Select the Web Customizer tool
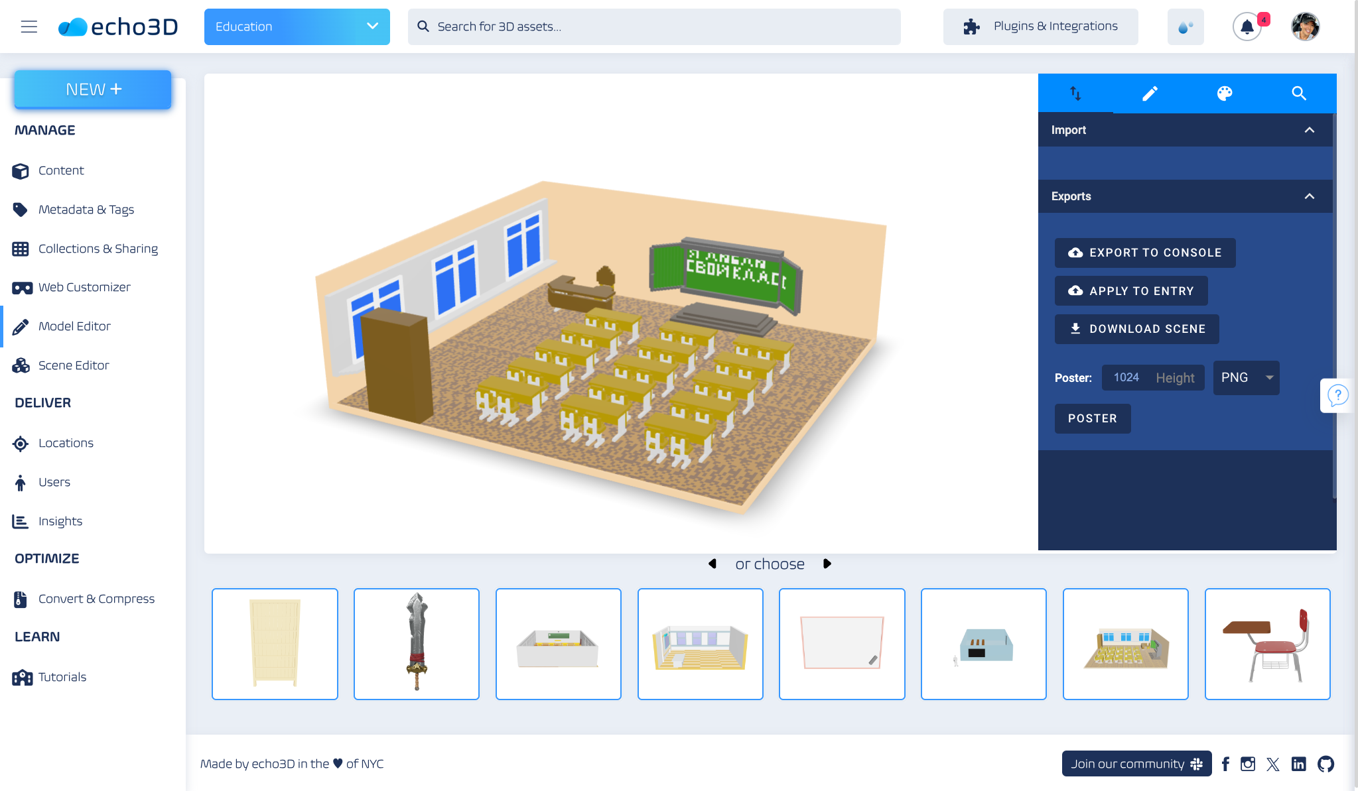The width and height of the screenshot is (1358, 791). (x=84, y=287)
